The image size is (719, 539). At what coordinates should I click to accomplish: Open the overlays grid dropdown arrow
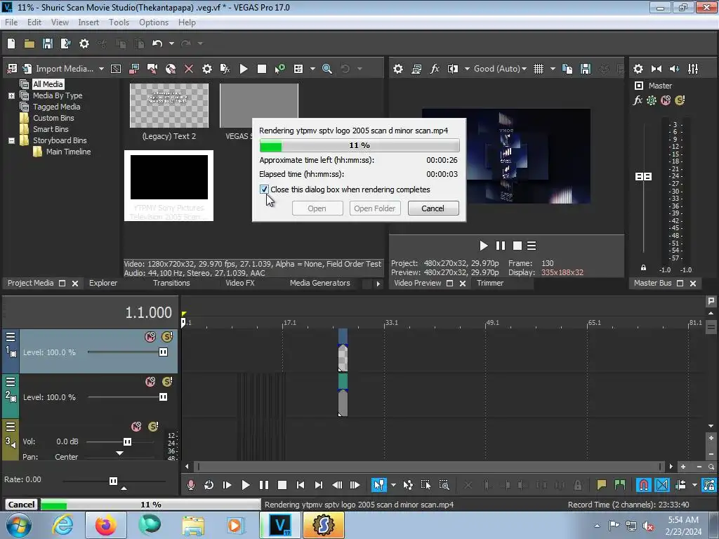coord(553,69)
